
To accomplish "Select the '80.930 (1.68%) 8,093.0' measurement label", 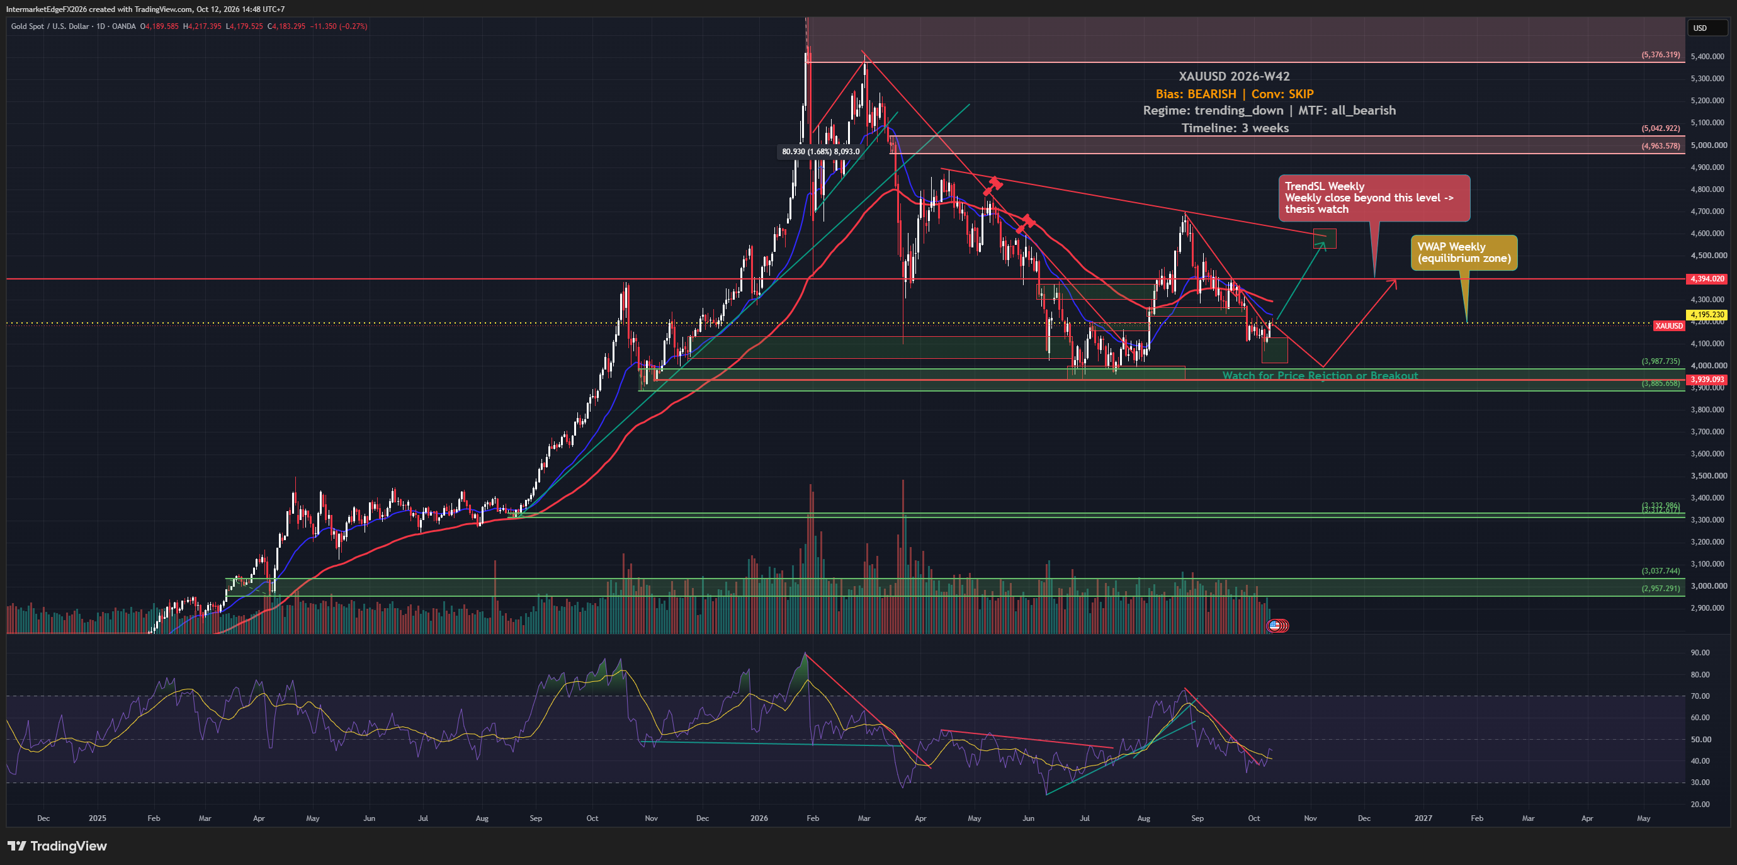I will click(x=820, y=152).
